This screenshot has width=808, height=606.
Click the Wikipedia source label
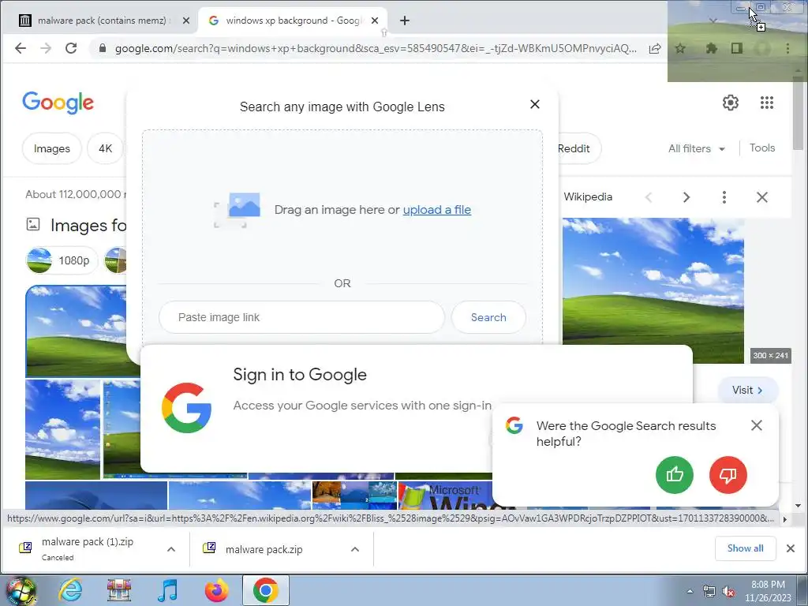coord(588,196)
